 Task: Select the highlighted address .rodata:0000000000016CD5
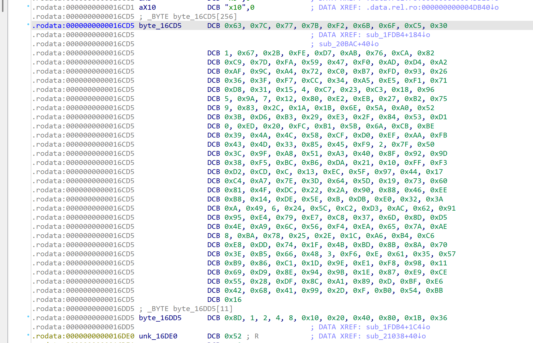tap(83, 26)
